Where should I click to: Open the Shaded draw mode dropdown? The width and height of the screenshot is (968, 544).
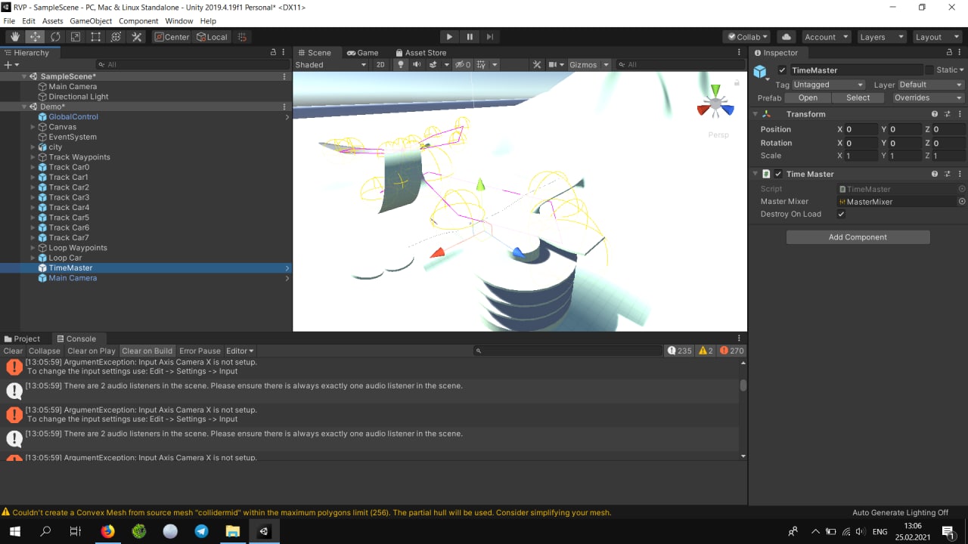point(330,65)
